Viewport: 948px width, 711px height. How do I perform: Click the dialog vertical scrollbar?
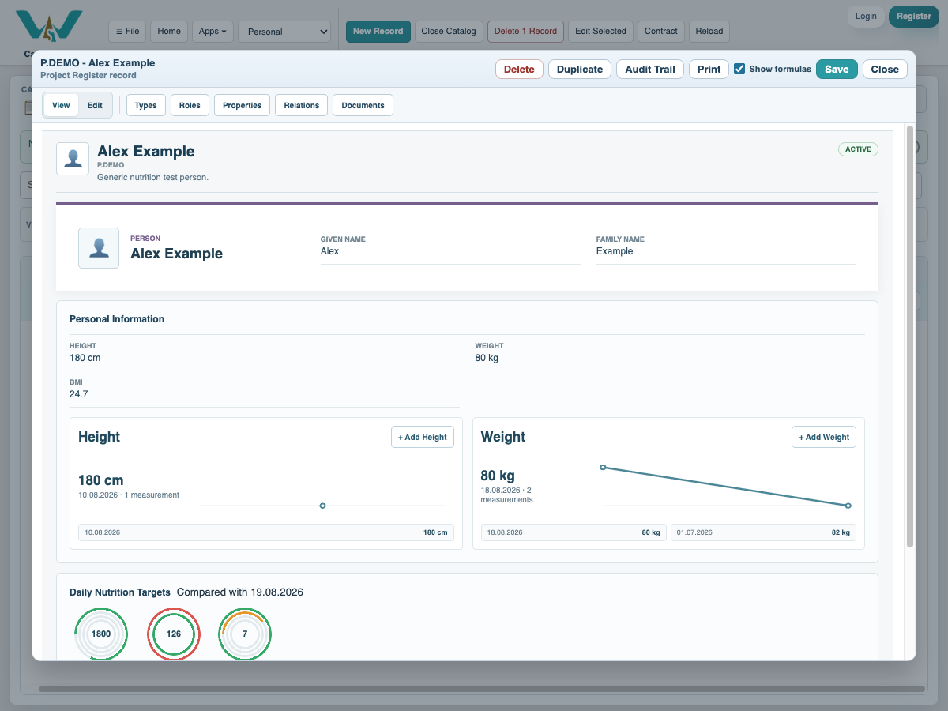910,337
